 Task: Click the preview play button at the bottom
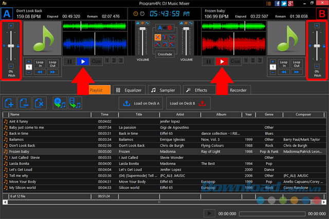point(209,213)
